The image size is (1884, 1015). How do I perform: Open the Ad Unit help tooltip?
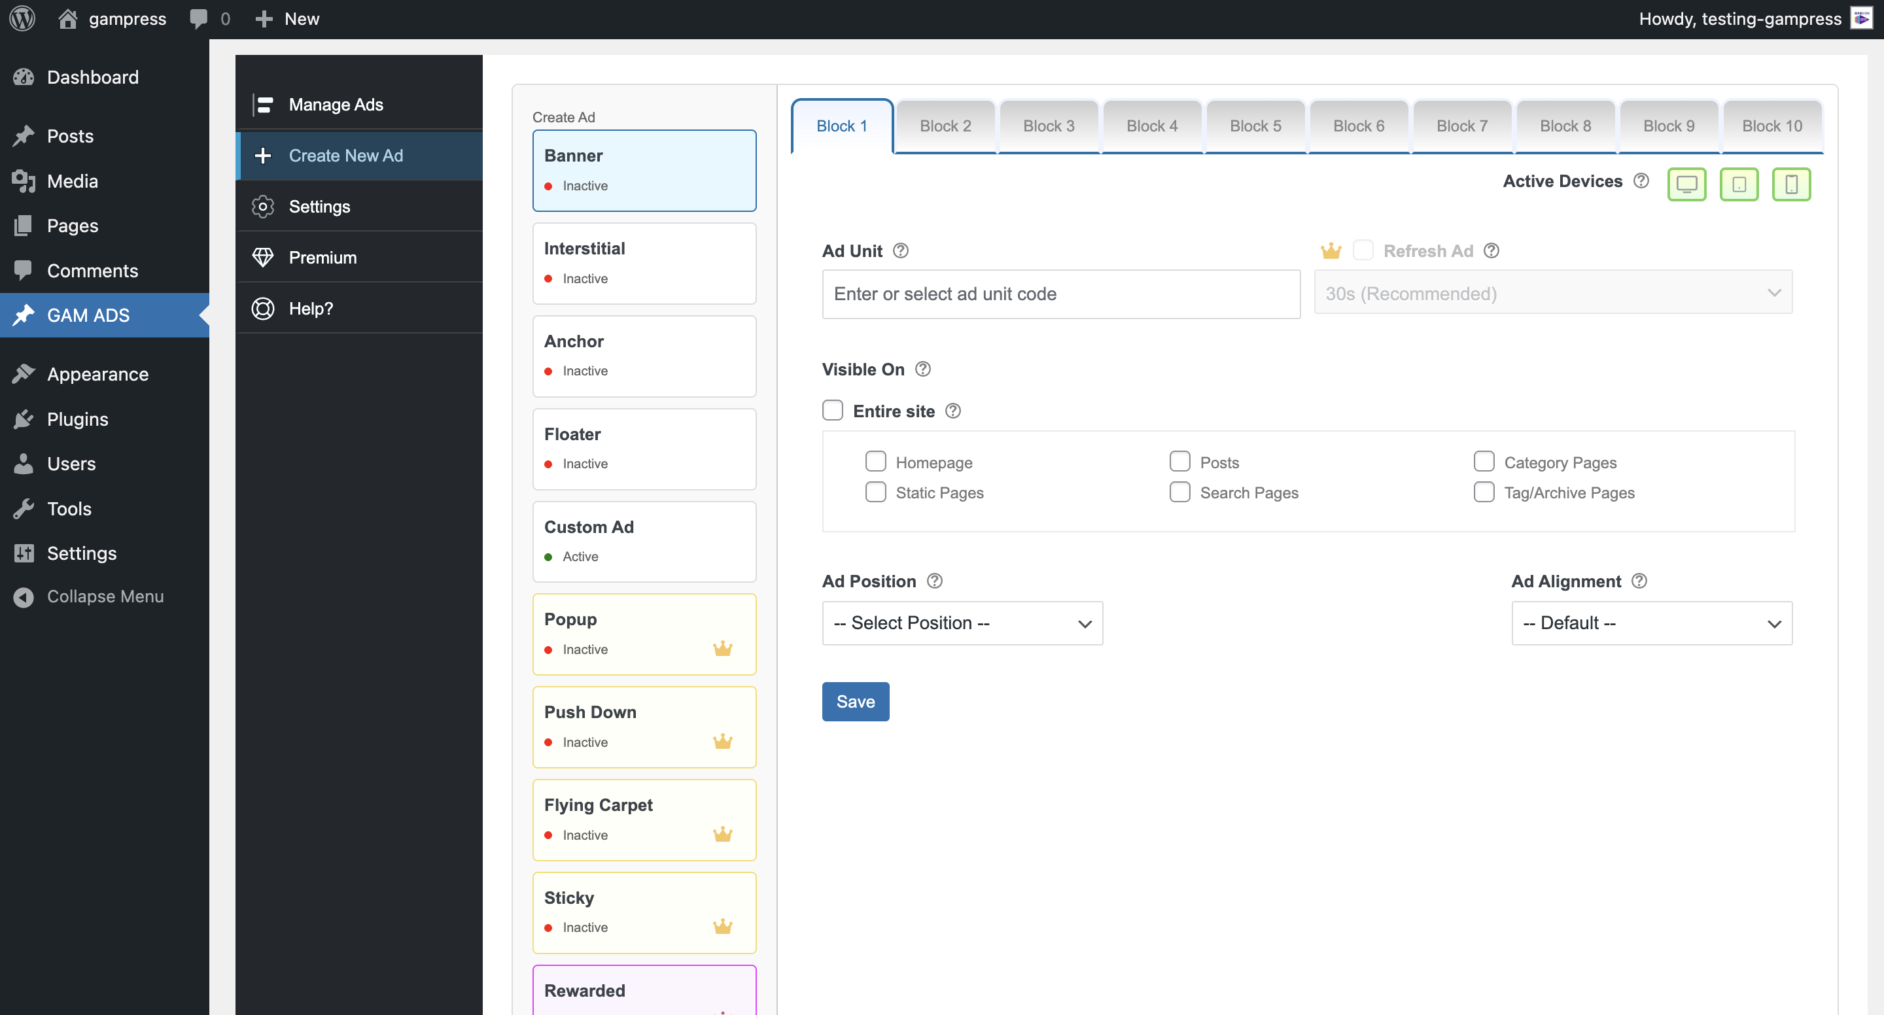(x=900, y=250)
